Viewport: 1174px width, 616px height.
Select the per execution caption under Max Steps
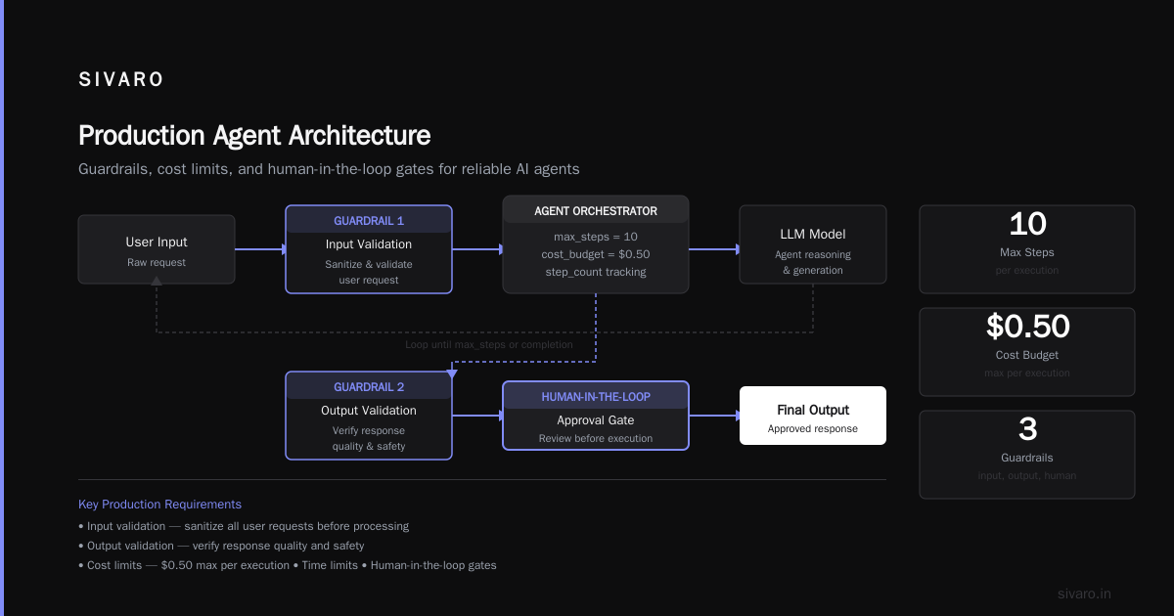[1027, 271]
